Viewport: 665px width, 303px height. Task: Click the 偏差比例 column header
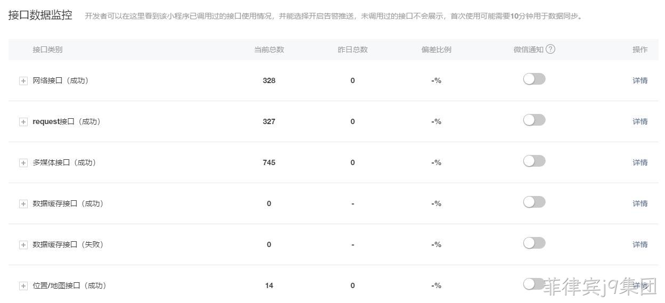436,50
